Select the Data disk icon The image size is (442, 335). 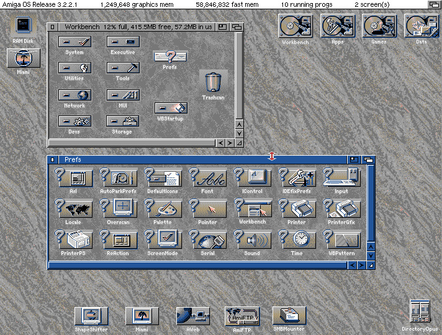422,26
